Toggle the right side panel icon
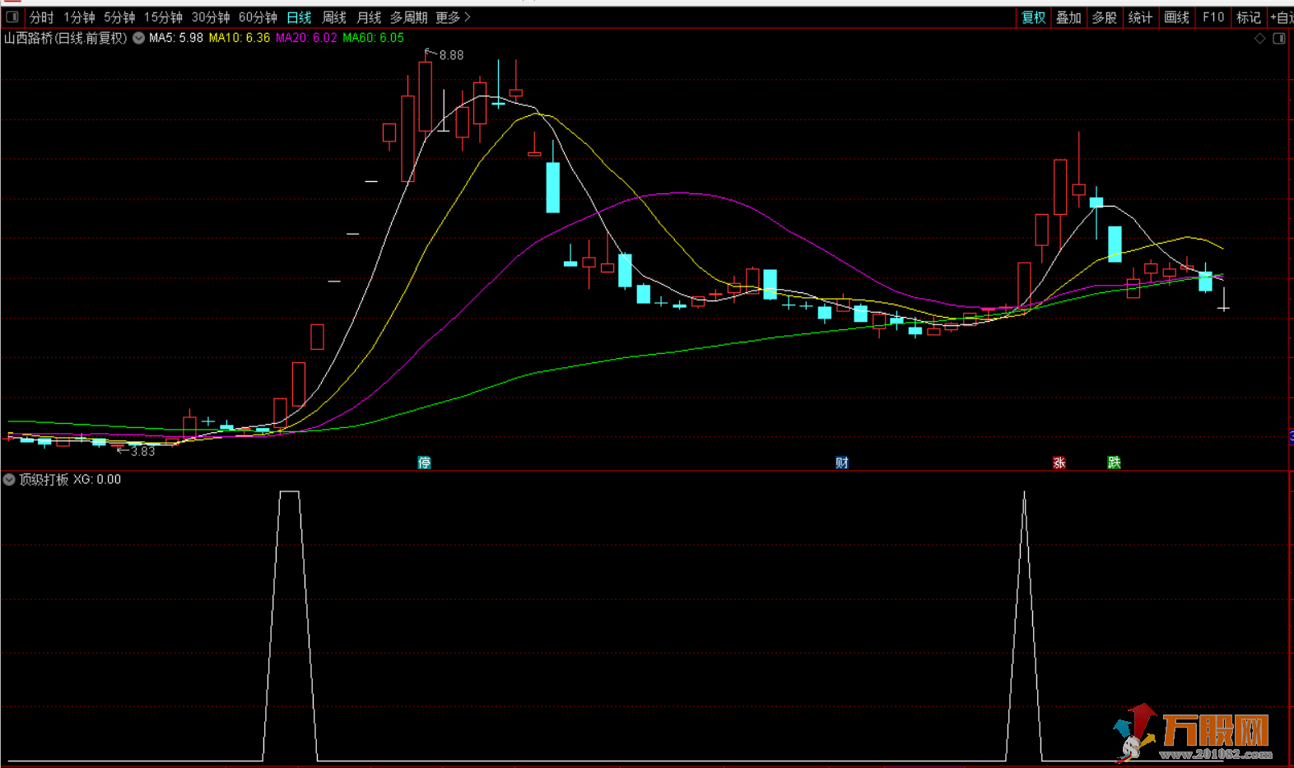This screenshot has height=768, width=1294. [1278, 39]
